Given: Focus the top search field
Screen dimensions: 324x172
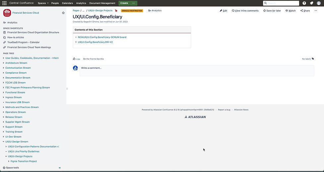Looking at the screenshot, I should click(281, 3).
